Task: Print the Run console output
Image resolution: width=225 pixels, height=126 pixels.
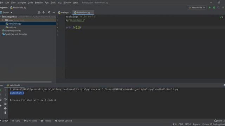Action: [5, 108]
